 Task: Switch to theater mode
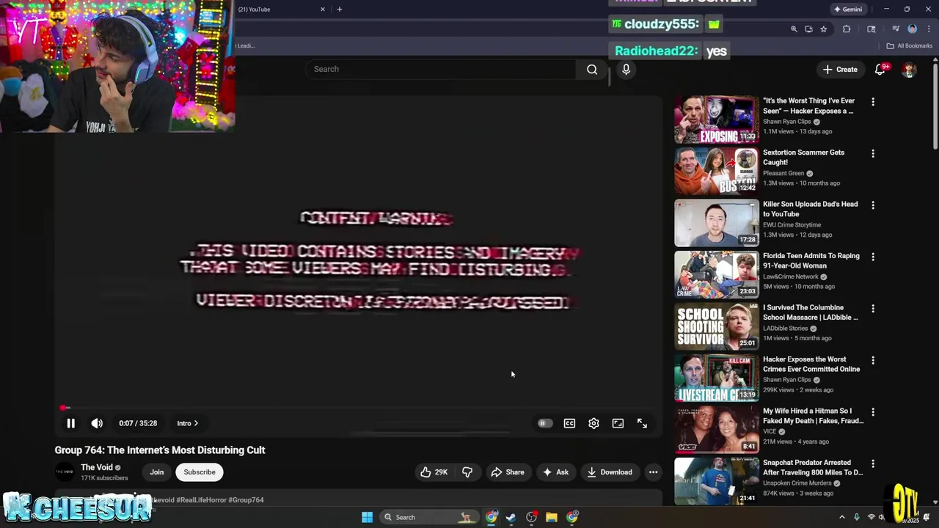618,423
